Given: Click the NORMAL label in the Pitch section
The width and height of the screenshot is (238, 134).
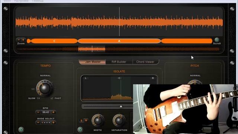Looking at the screenshot, I should (195, 76).
